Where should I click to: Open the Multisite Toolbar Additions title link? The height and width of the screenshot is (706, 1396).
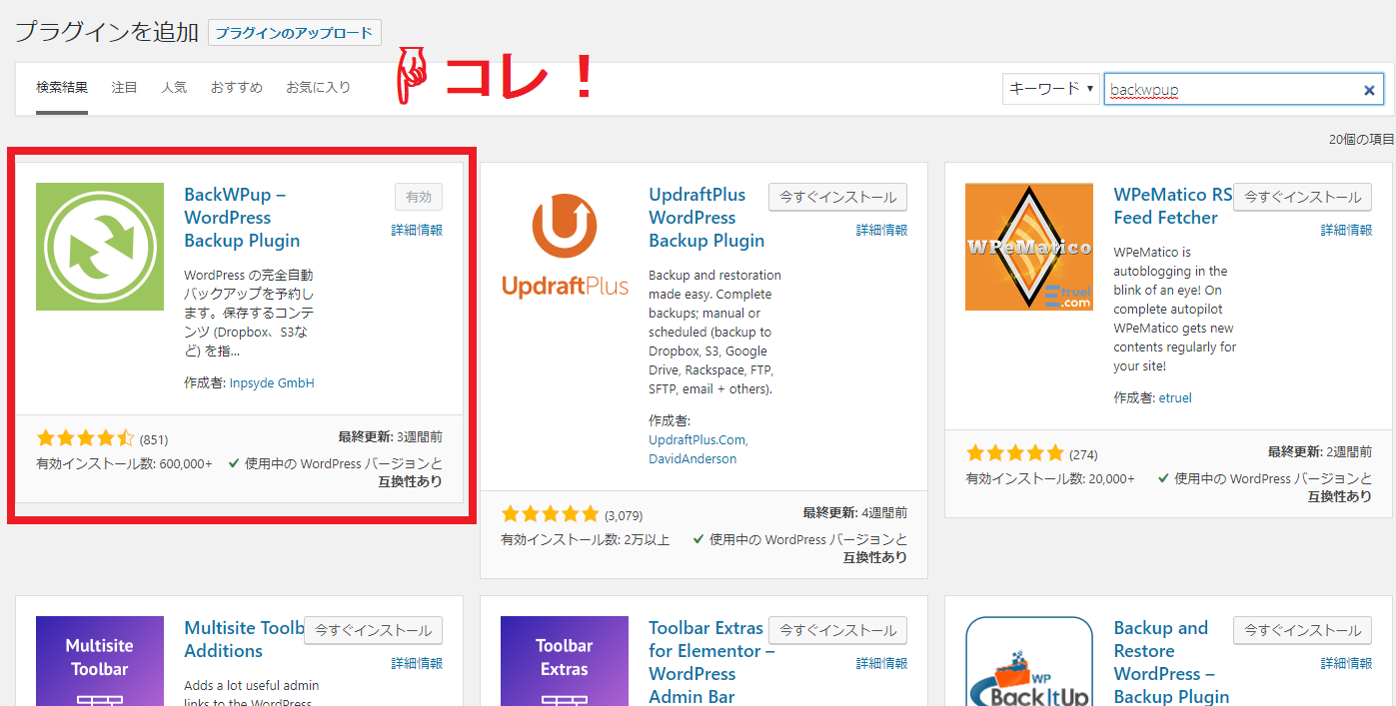pos(244,639)
